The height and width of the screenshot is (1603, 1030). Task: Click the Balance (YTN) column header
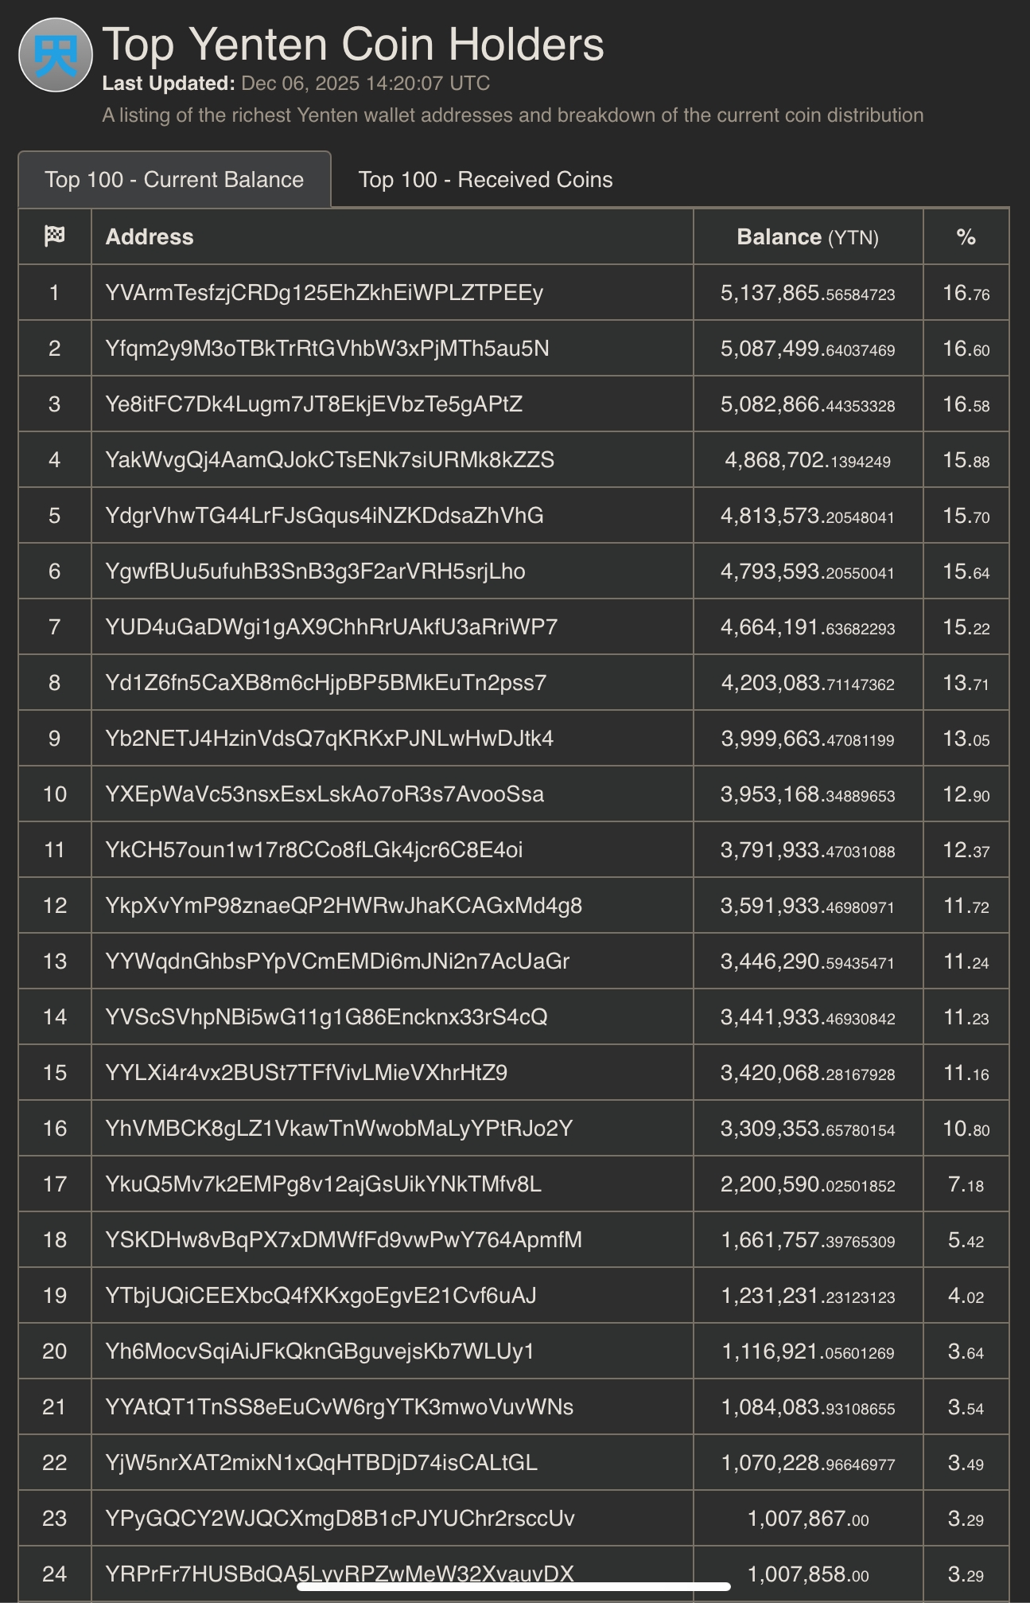[x=807, y=237]
